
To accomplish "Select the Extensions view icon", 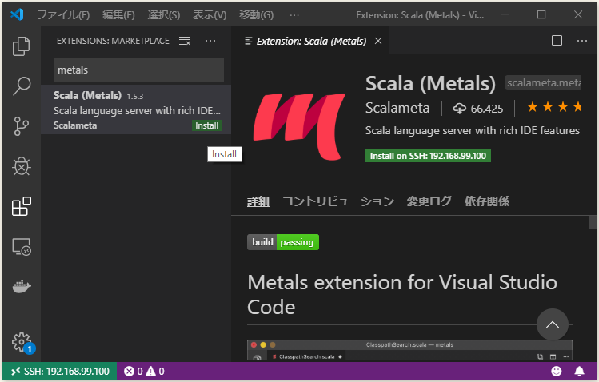I will [x=22, y=206].
